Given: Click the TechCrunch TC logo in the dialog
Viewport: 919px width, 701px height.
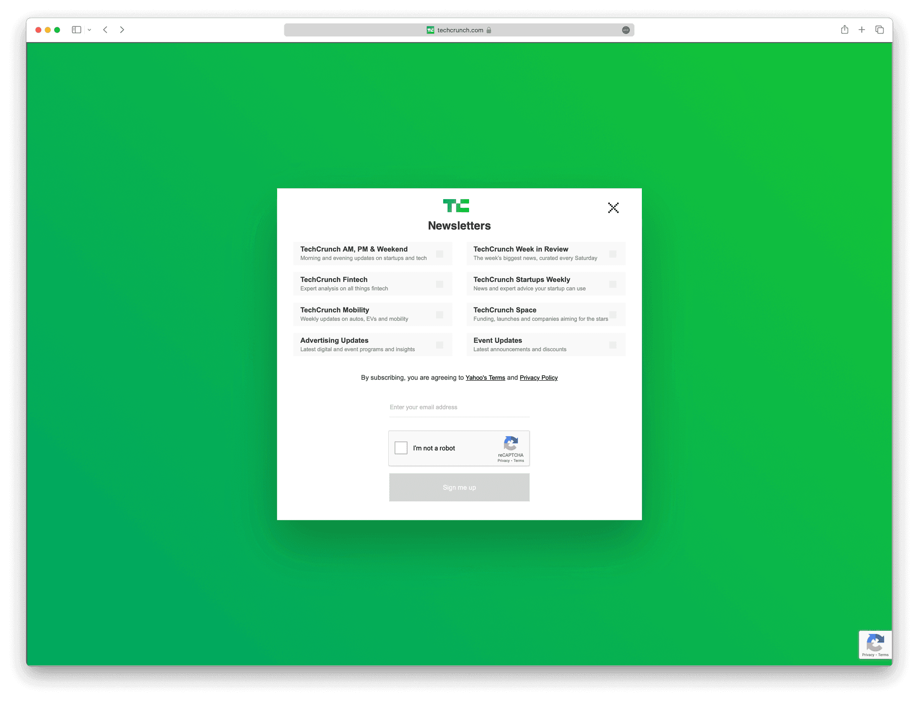Looking at the screenshot, I should pos(456,206).
